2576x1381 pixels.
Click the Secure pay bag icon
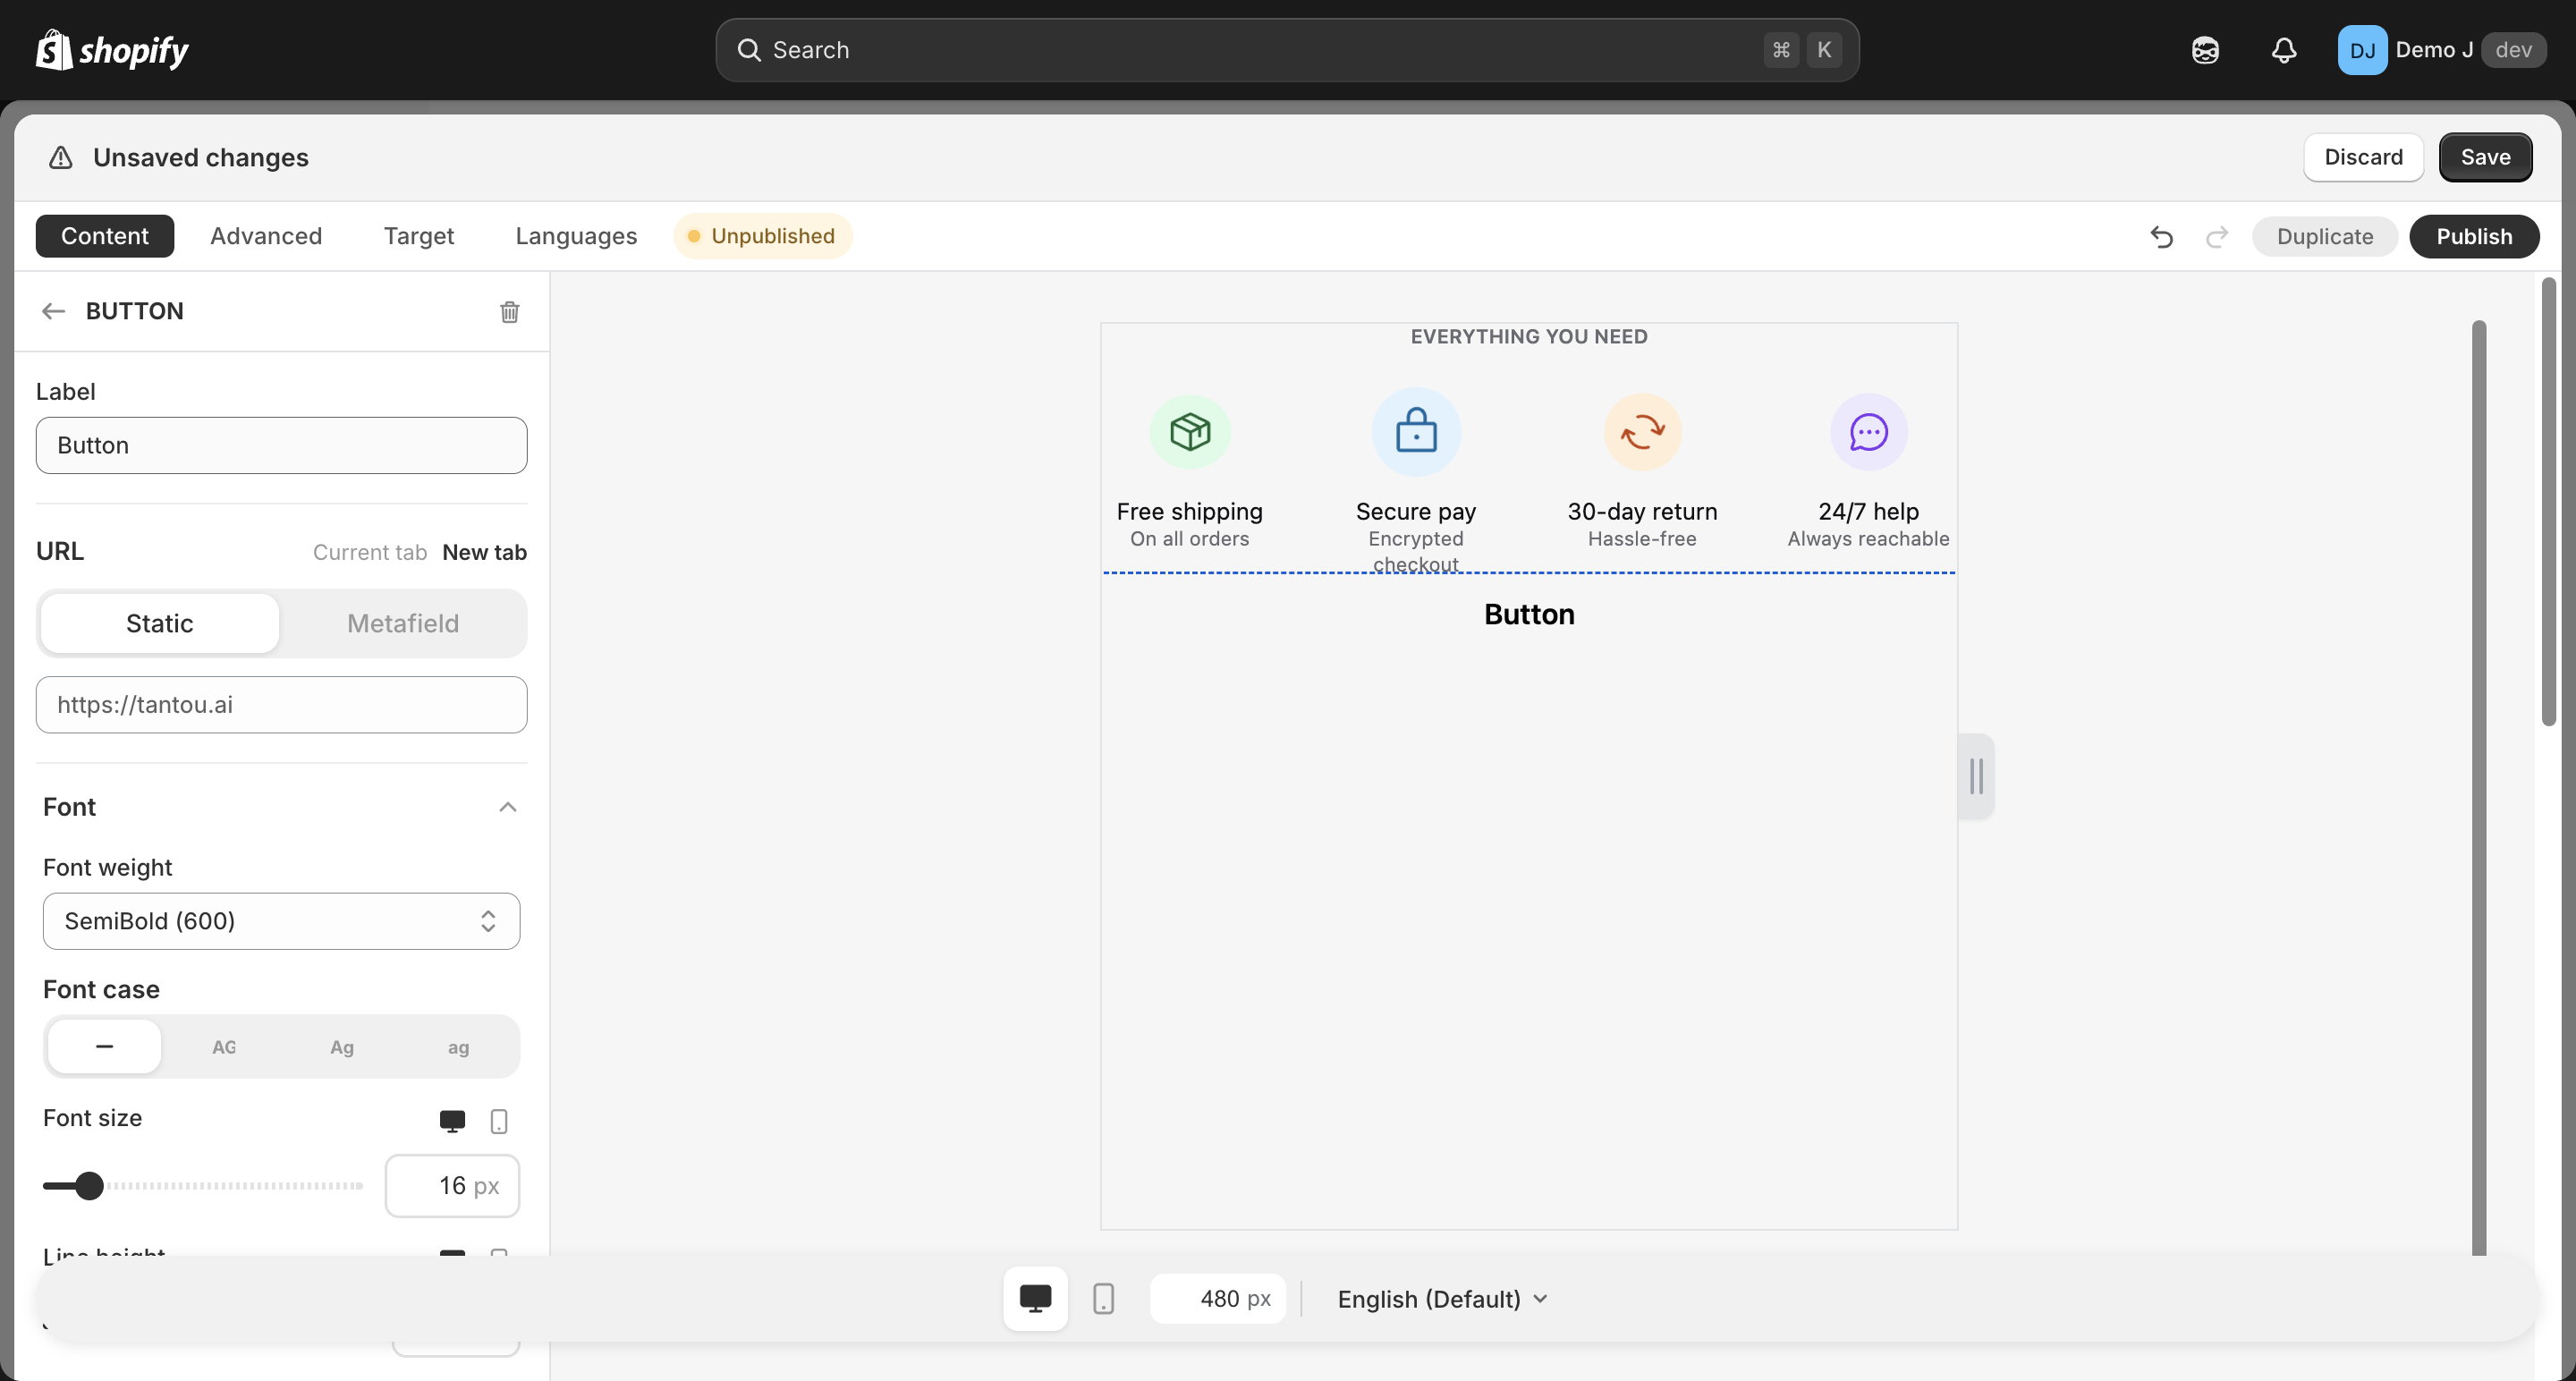click(x=1416, y=432)
